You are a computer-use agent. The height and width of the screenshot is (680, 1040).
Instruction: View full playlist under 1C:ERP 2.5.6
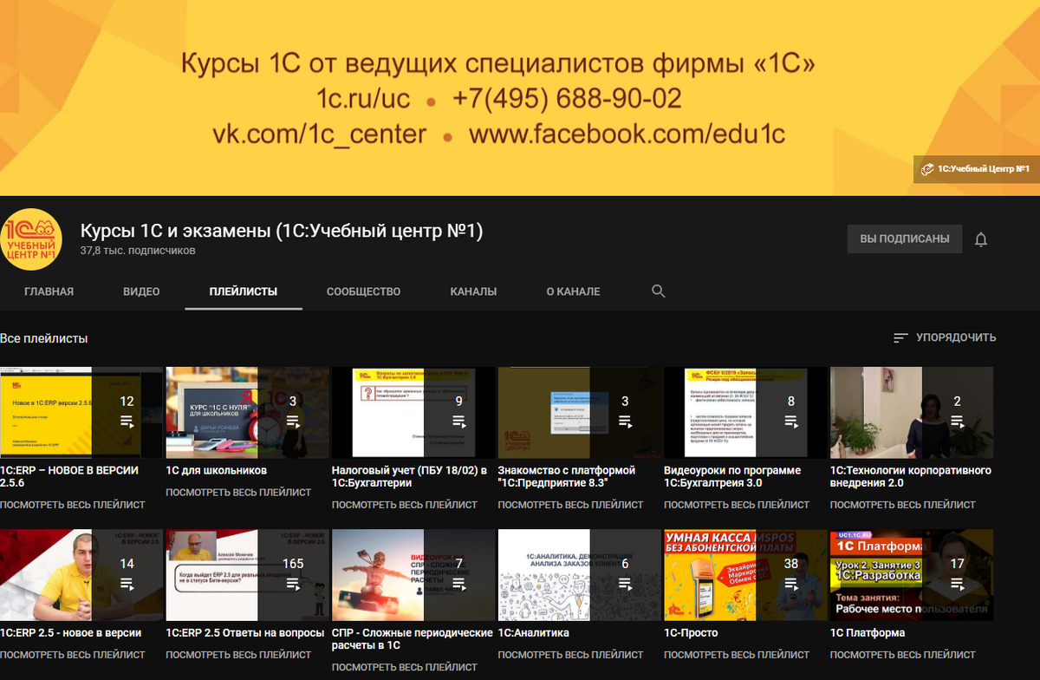73,505
